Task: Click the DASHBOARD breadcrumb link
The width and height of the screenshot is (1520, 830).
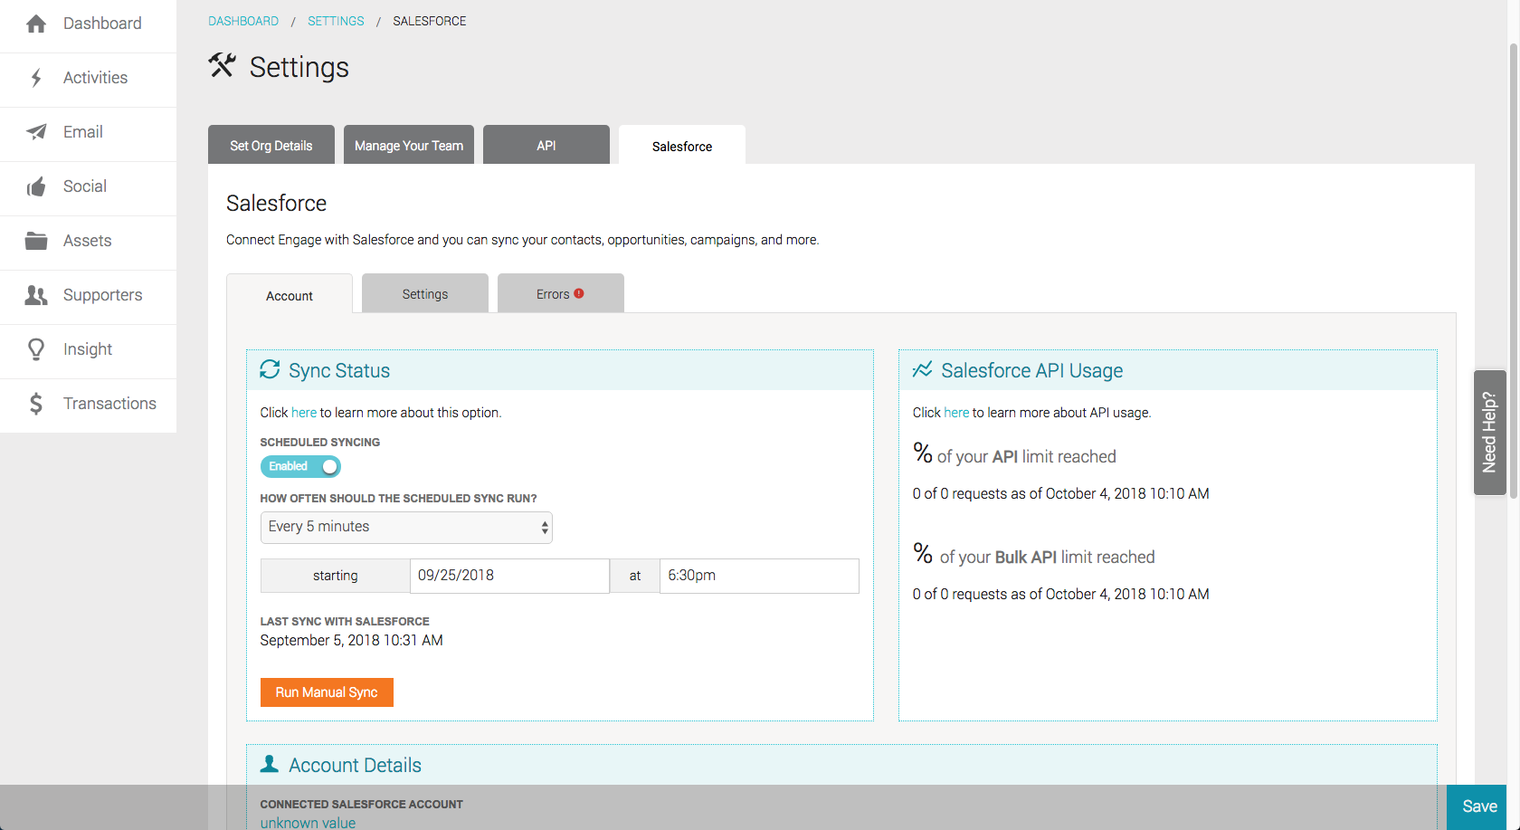Action: click(243, 21)
